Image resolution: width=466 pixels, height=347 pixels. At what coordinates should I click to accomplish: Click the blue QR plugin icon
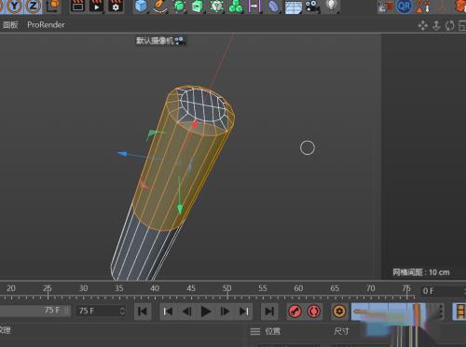[x=404, y=7]
